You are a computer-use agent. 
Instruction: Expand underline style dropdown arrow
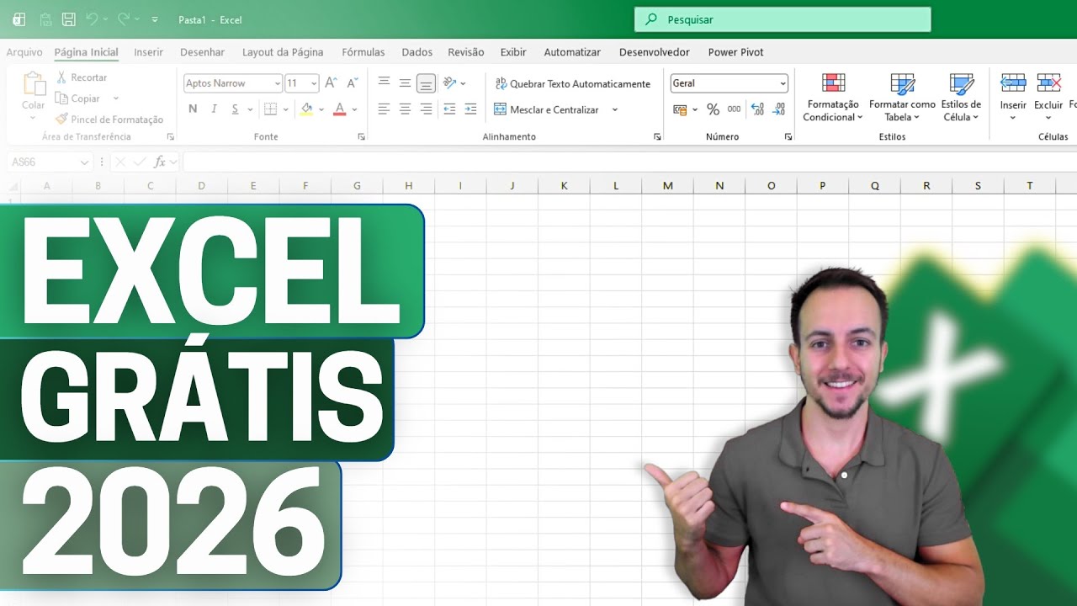point(251,109)
